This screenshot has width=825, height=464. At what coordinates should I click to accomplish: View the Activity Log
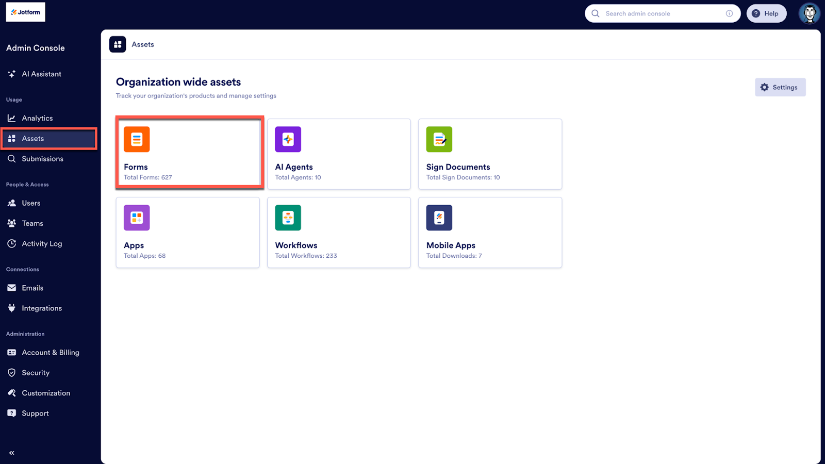tap(42, 243)
